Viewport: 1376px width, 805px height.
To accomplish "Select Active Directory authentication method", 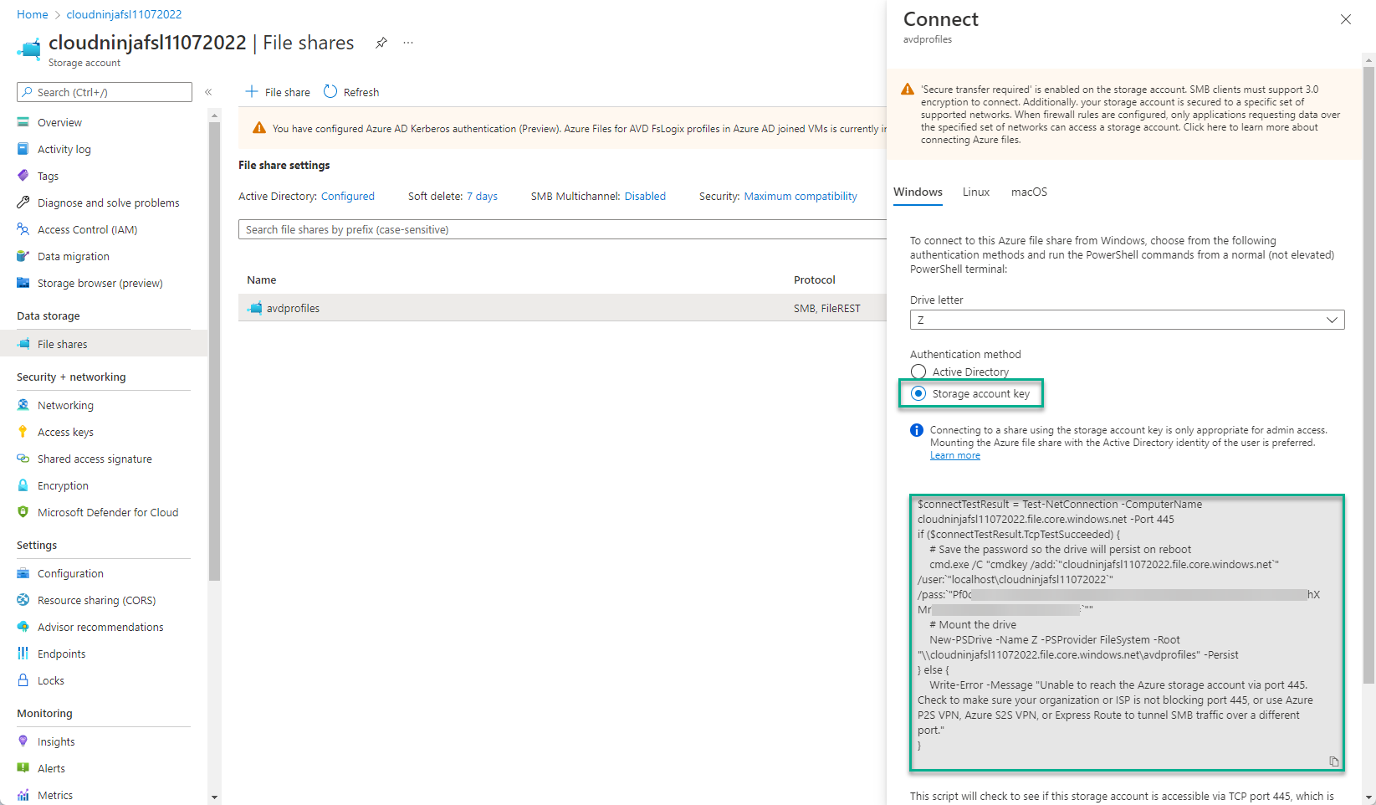I will tap(918, 372).
